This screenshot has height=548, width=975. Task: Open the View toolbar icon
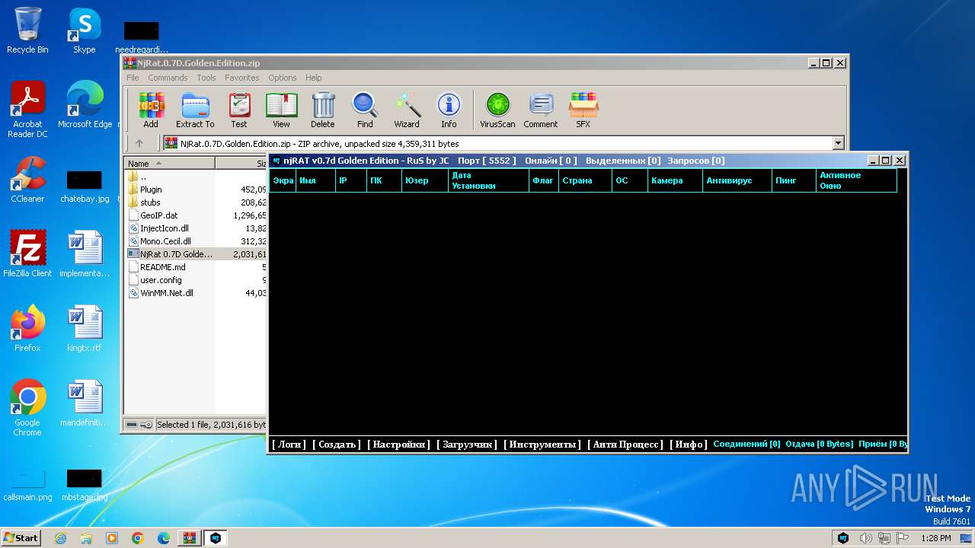[281, 110]
